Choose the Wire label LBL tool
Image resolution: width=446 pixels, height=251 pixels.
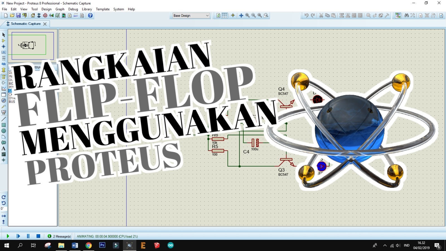4,52
